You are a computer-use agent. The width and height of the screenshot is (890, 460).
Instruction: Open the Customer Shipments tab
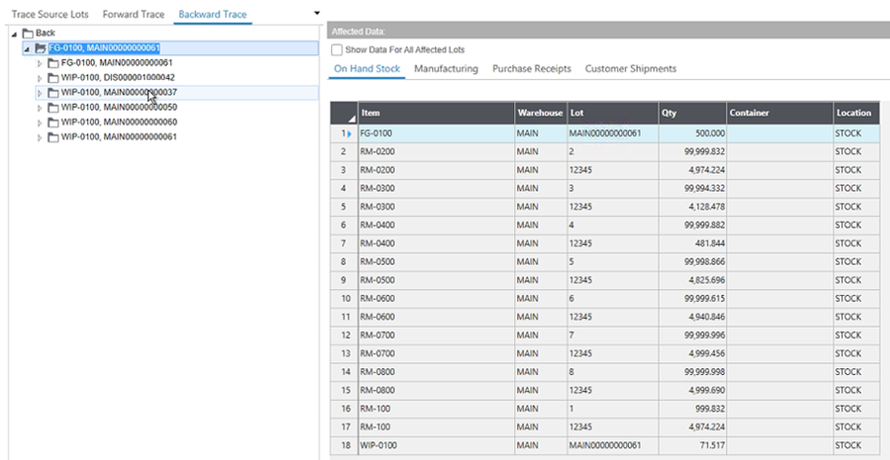[x=630, y=69]
